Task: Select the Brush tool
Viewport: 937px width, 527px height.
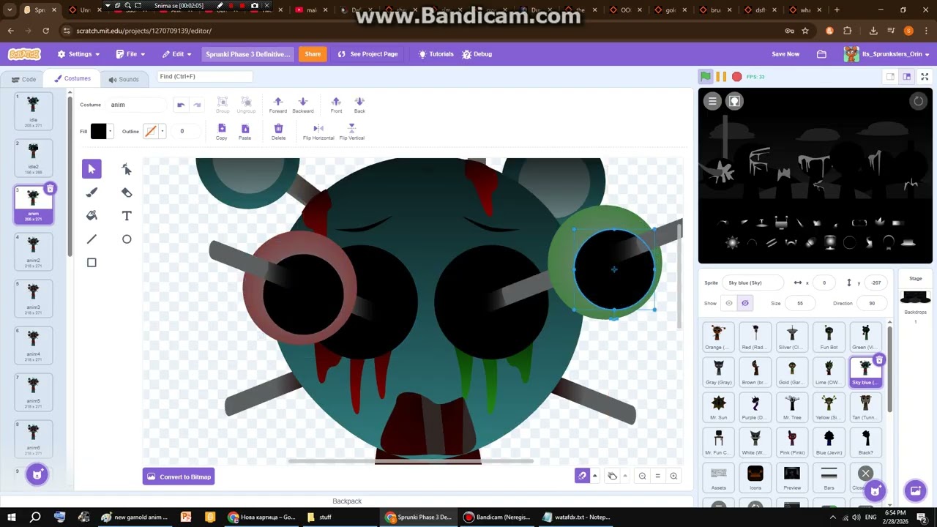Action: (92, 193)
